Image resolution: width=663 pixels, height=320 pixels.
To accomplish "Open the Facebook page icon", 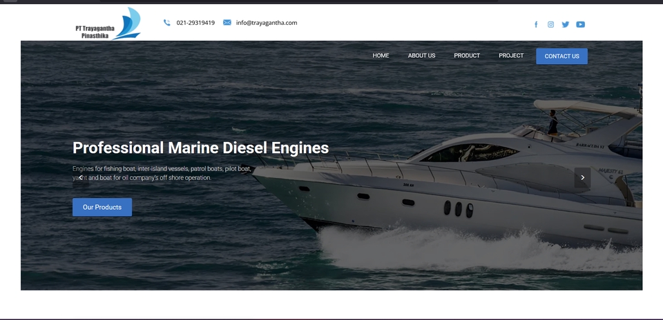I will click(x=536, y=24).
